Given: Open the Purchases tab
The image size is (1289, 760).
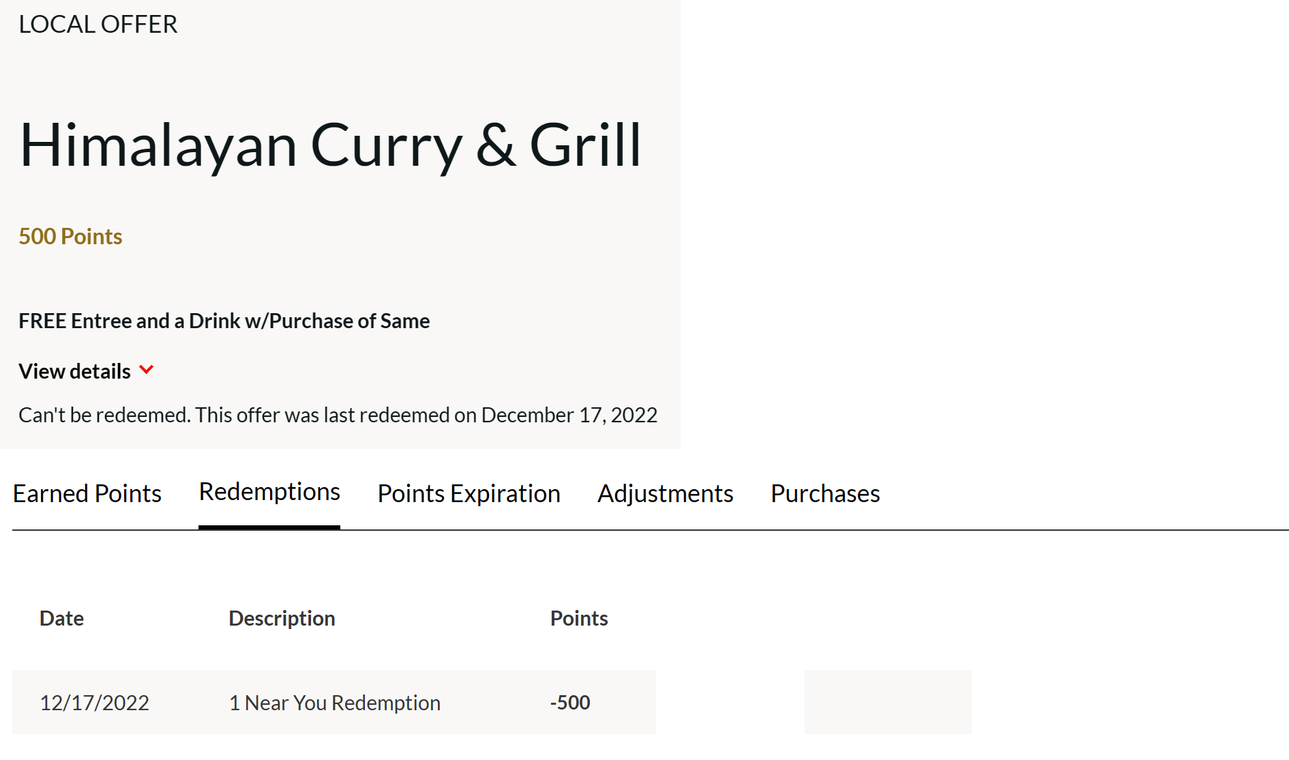Looking at the screenshot, I should pyautogui.click(x=825, y=493).
